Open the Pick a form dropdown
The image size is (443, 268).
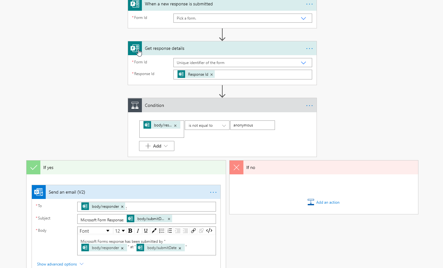(303, 18)
